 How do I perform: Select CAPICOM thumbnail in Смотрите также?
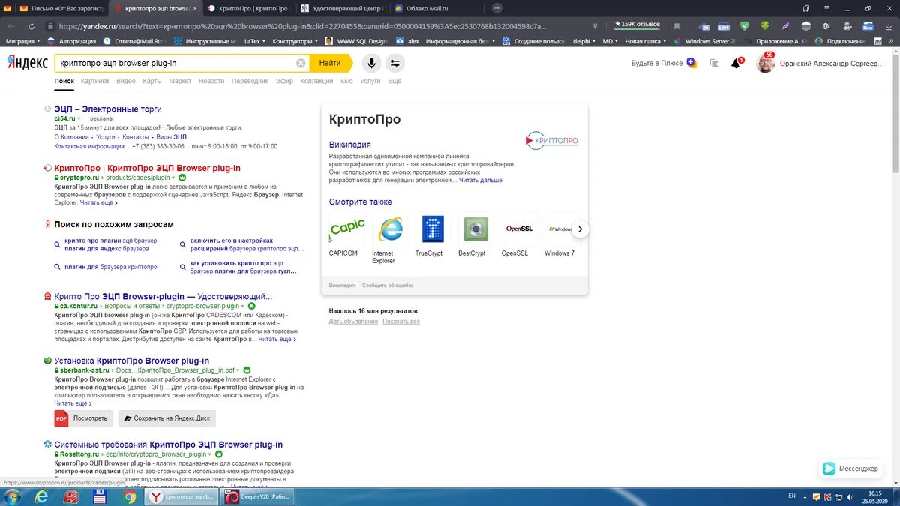347,229
